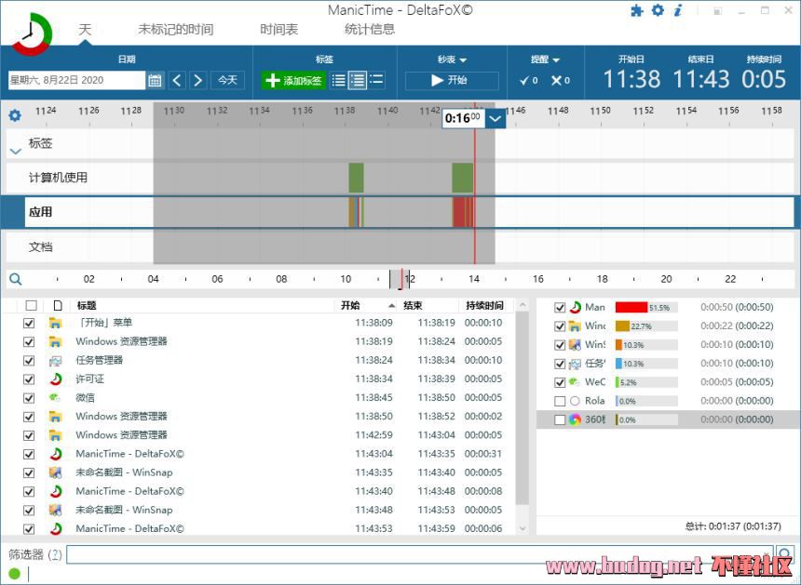Go to the next day arrow
Viewport: 801px width, 585px height.
pyautogui.click(x=197, y=80)
